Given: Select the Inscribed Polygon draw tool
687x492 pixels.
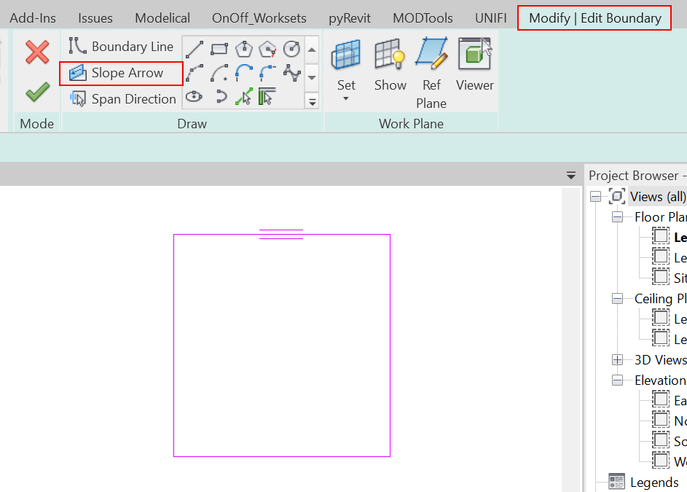Looking at the screenshot, I should coord(243,49).
